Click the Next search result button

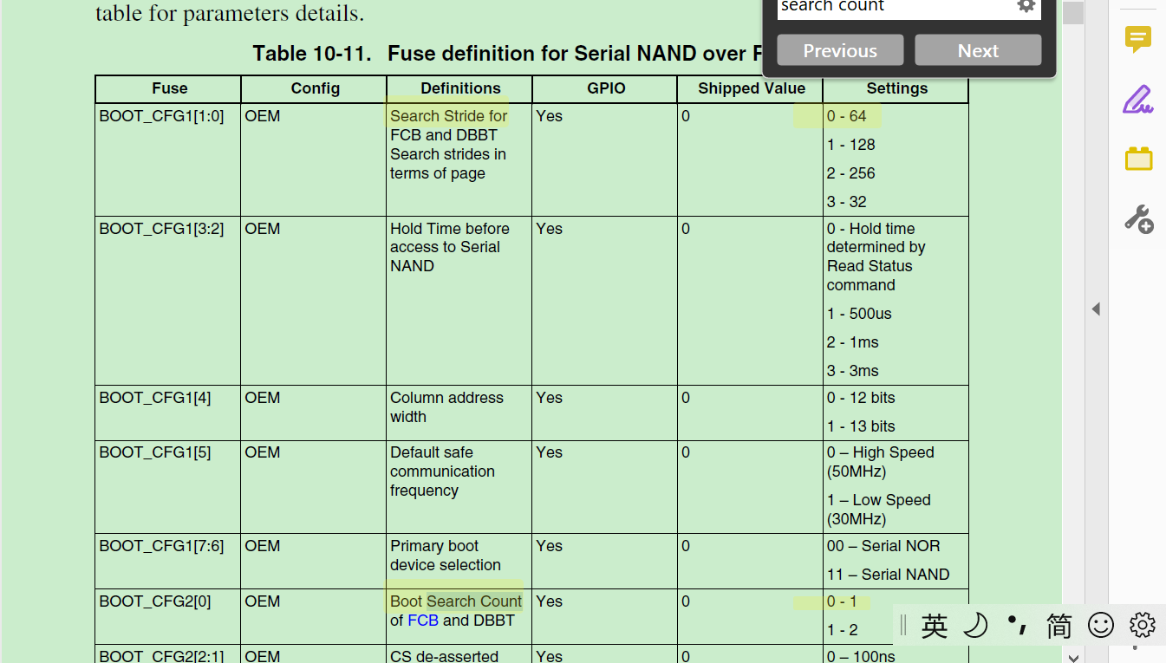(x=977, y=49)
